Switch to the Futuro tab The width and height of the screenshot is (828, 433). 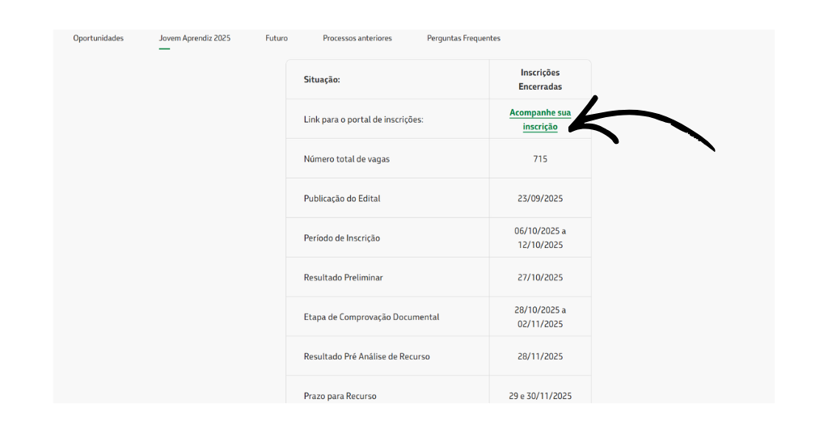click(x=276, y=38)
